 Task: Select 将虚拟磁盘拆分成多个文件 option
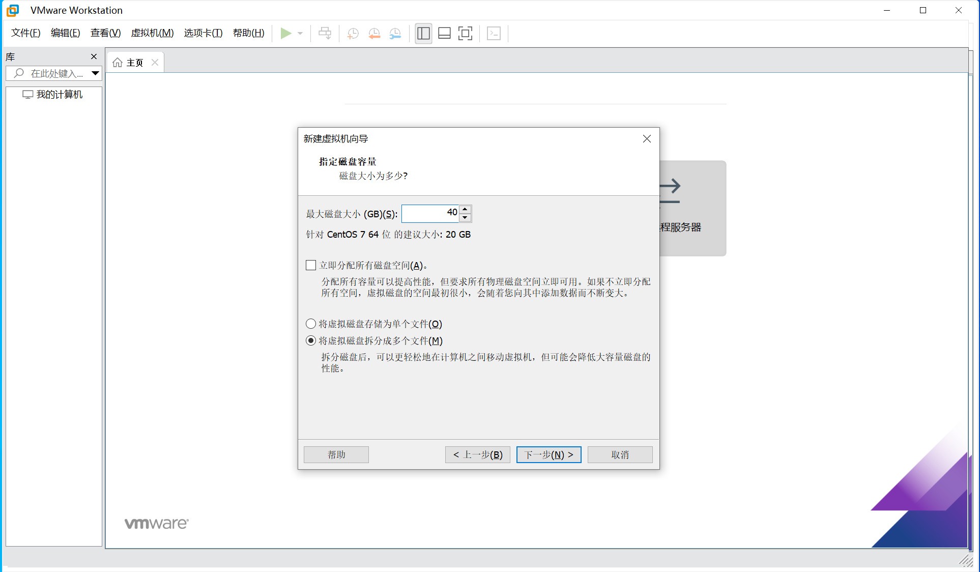[x=311, y=340]
